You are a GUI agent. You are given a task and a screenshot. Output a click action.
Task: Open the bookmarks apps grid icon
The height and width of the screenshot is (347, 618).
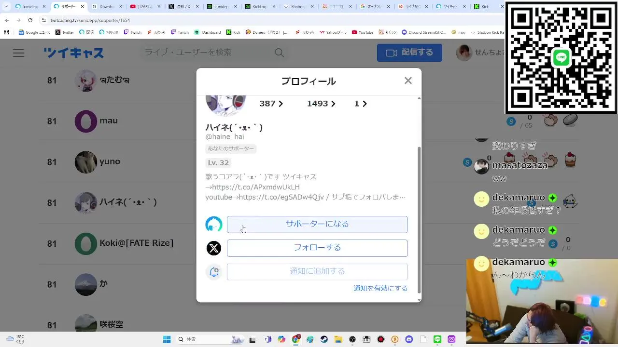click(x=6, y=32)
